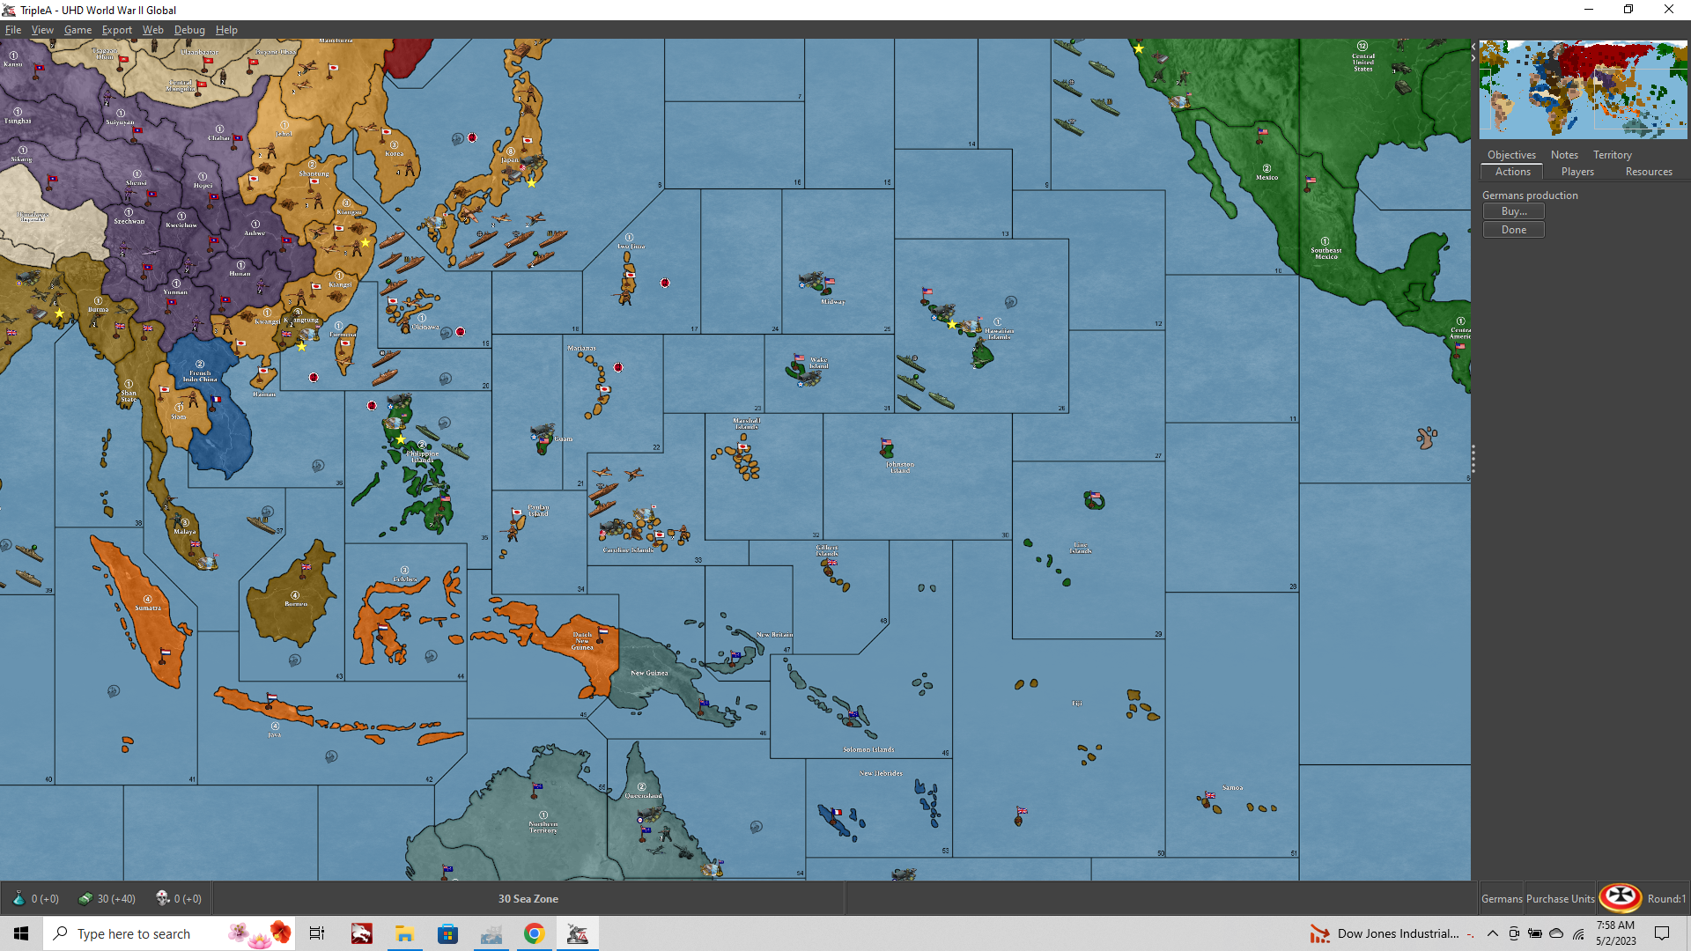Click the Mexico territory label
Viewport: 1691px width, 951px height.
1266,177
